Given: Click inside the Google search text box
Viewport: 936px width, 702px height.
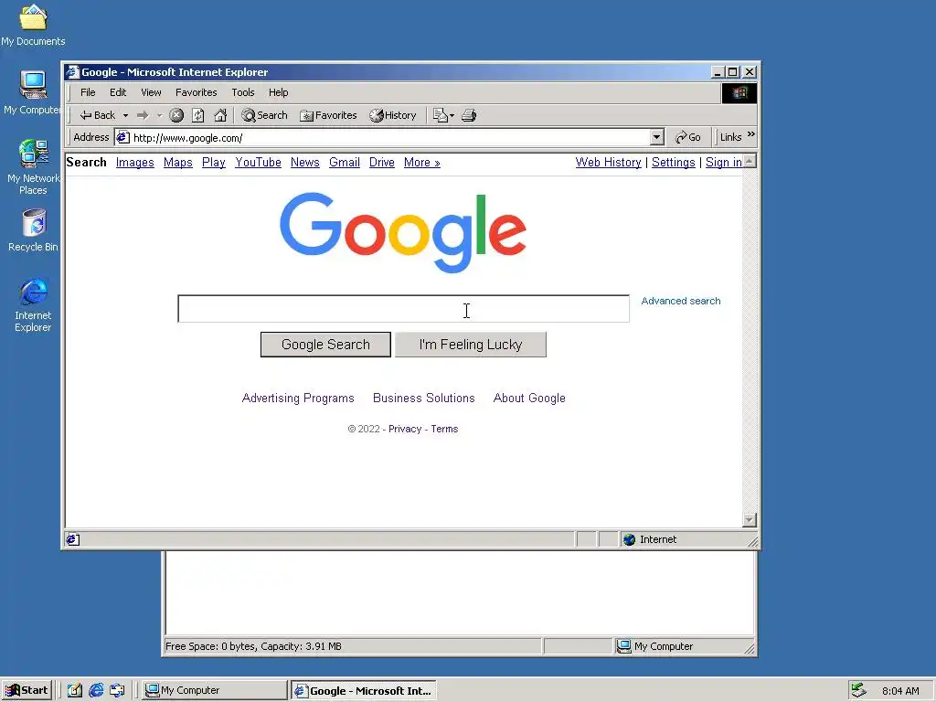Looking at the screenshot, I should (403, 309).
